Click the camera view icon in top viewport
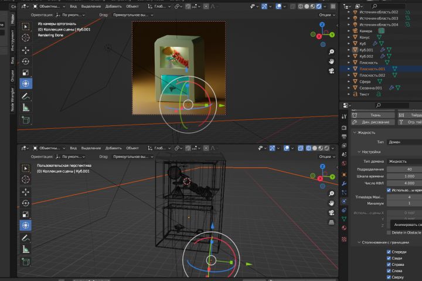This screenshot has height=281, width=422. pos(331,71)
